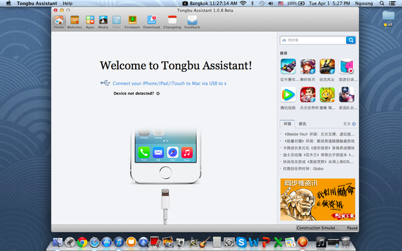Click the battery status icon

[296, 3]
